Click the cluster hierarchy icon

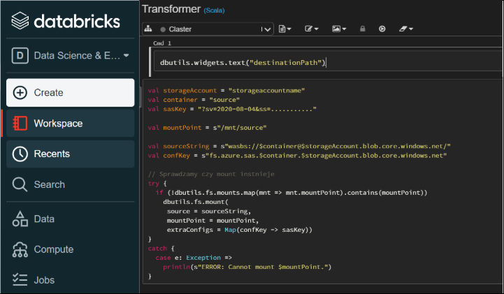(148, 29)
